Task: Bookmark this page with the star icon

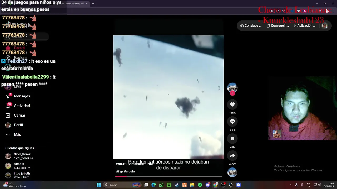Action: pyautogui.click(x=283, y=11)
